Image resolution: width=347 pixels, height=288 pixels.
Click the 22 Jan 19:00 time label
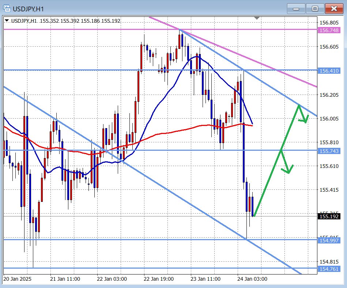click(159, 279)
